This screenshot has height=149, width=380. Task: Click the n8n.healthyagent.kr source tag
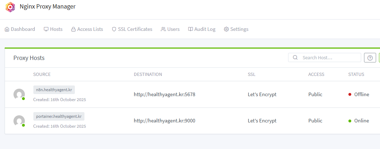coord(54,90)
